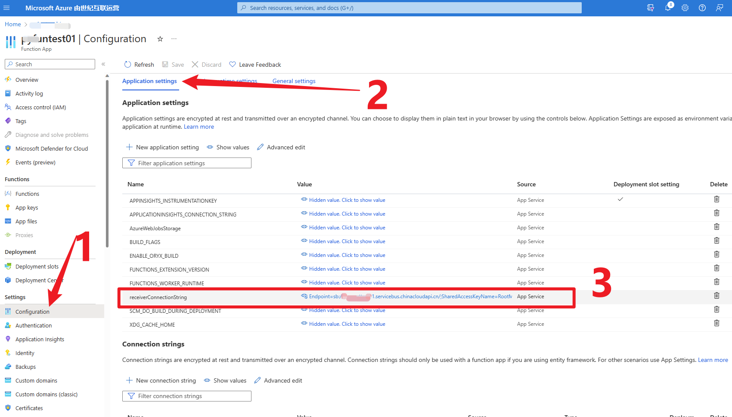Toggle Show values for connection strings
This screenshot has height=417, width=732.
pyautogui.click(x=225, y=380)
